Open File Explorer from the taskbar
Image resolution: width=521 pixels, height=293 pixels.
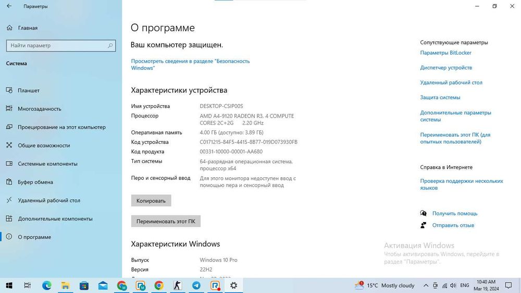(65, 285)
